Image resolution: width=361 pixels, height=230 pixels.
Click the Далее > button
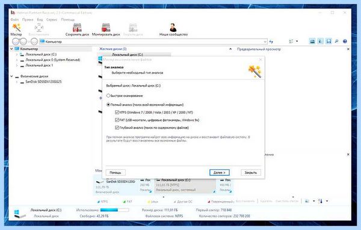[220, 172]
